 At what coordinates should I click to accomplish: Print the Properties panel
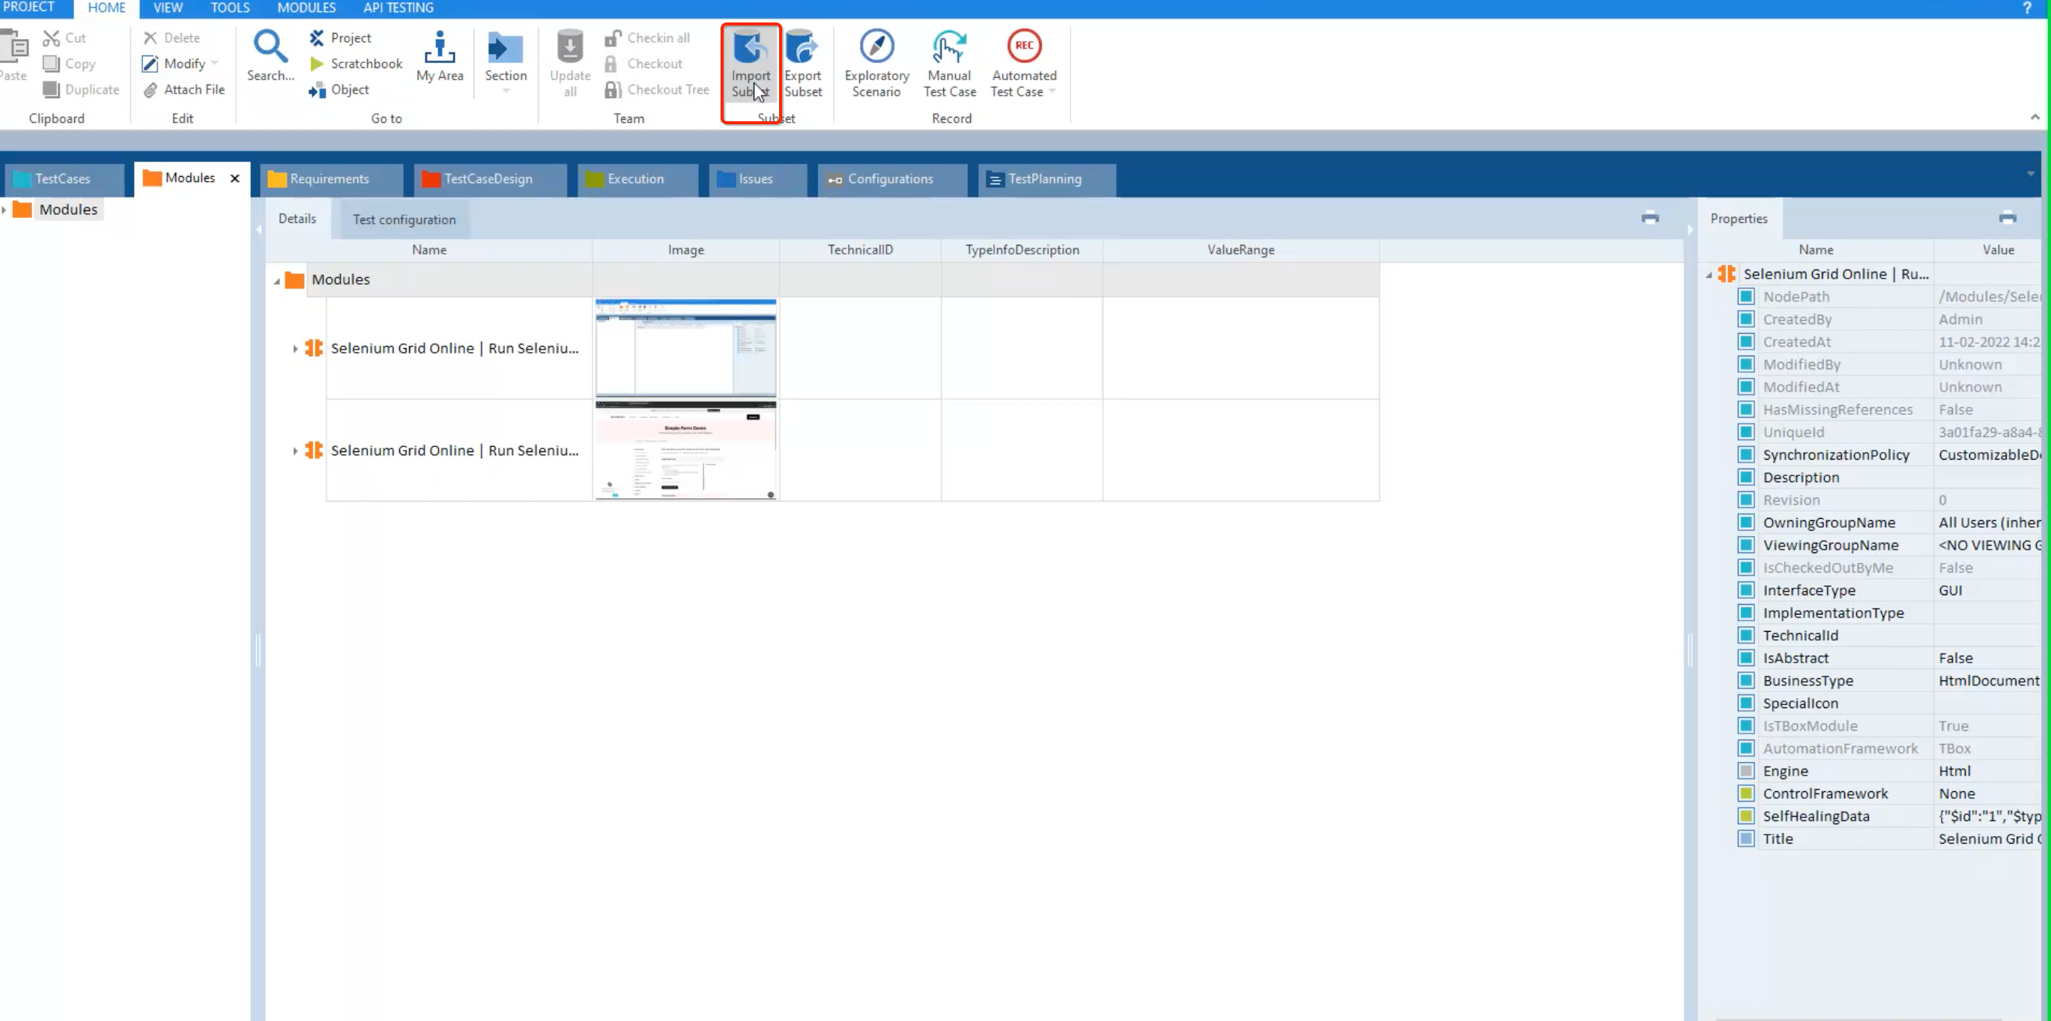pyautogui.click(x=2006, y=218)
